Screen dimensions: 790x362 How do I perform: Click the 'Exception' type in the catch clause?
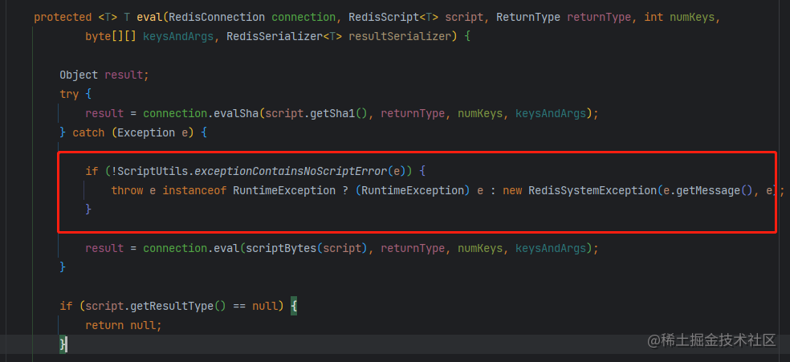tap(145, 133)
